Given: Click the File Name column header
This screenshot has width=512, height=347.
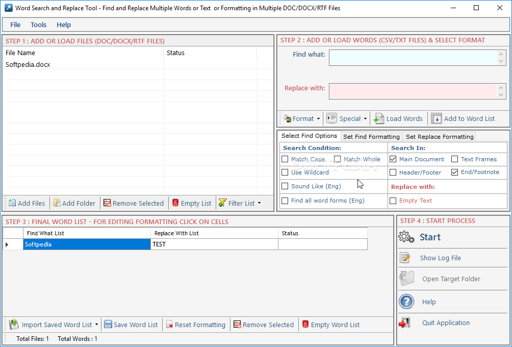Looking at the screenshot, I should tap(83, 53).
